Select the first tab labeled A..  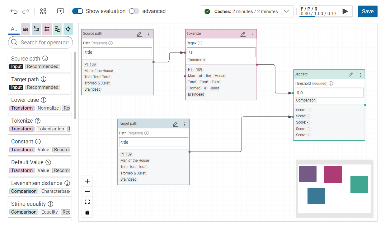pos(14,29)
